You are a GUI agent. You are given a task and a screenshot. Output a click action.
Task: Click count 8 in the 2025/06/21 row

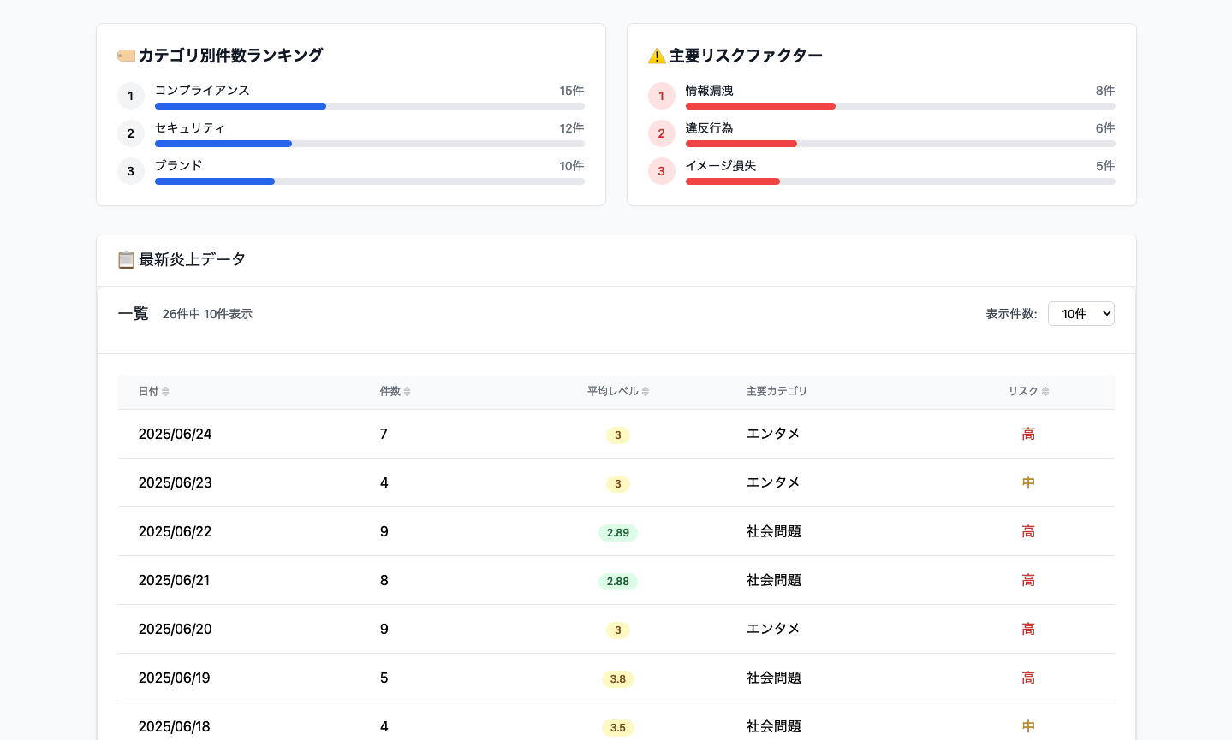[384, 580]
